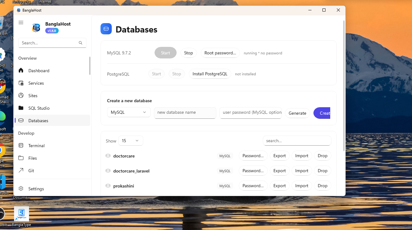412x230 pixels.
Task: Click the BanglaHost logo icon in sidebar
Action: 36,27
